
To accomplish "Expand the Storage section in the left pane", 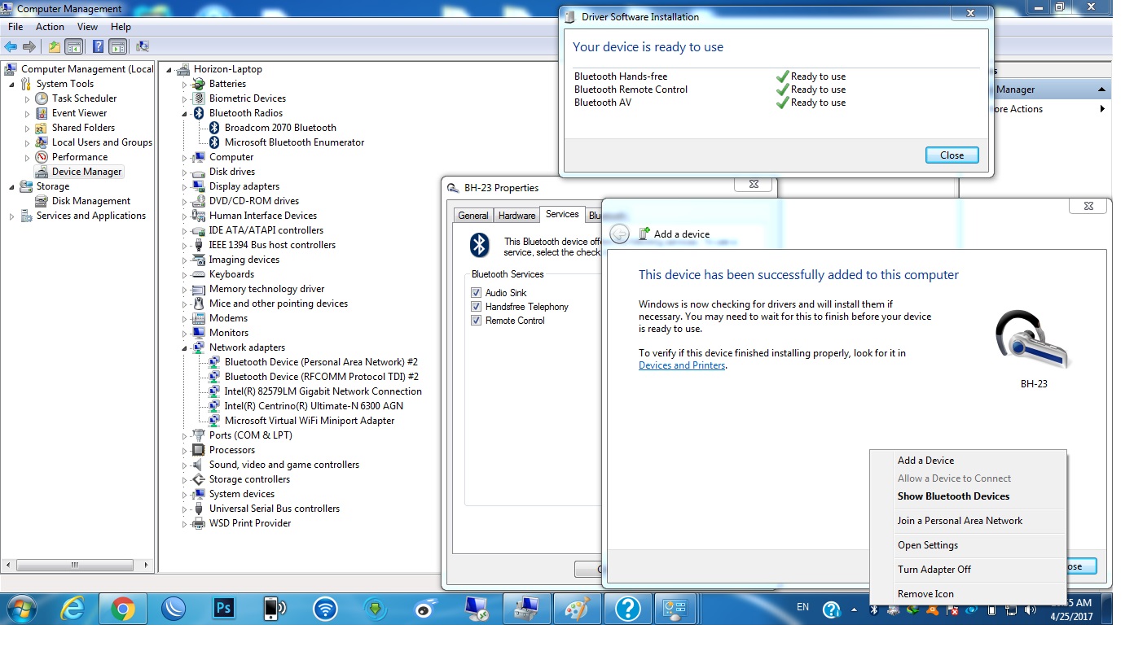I will [10, 186].
